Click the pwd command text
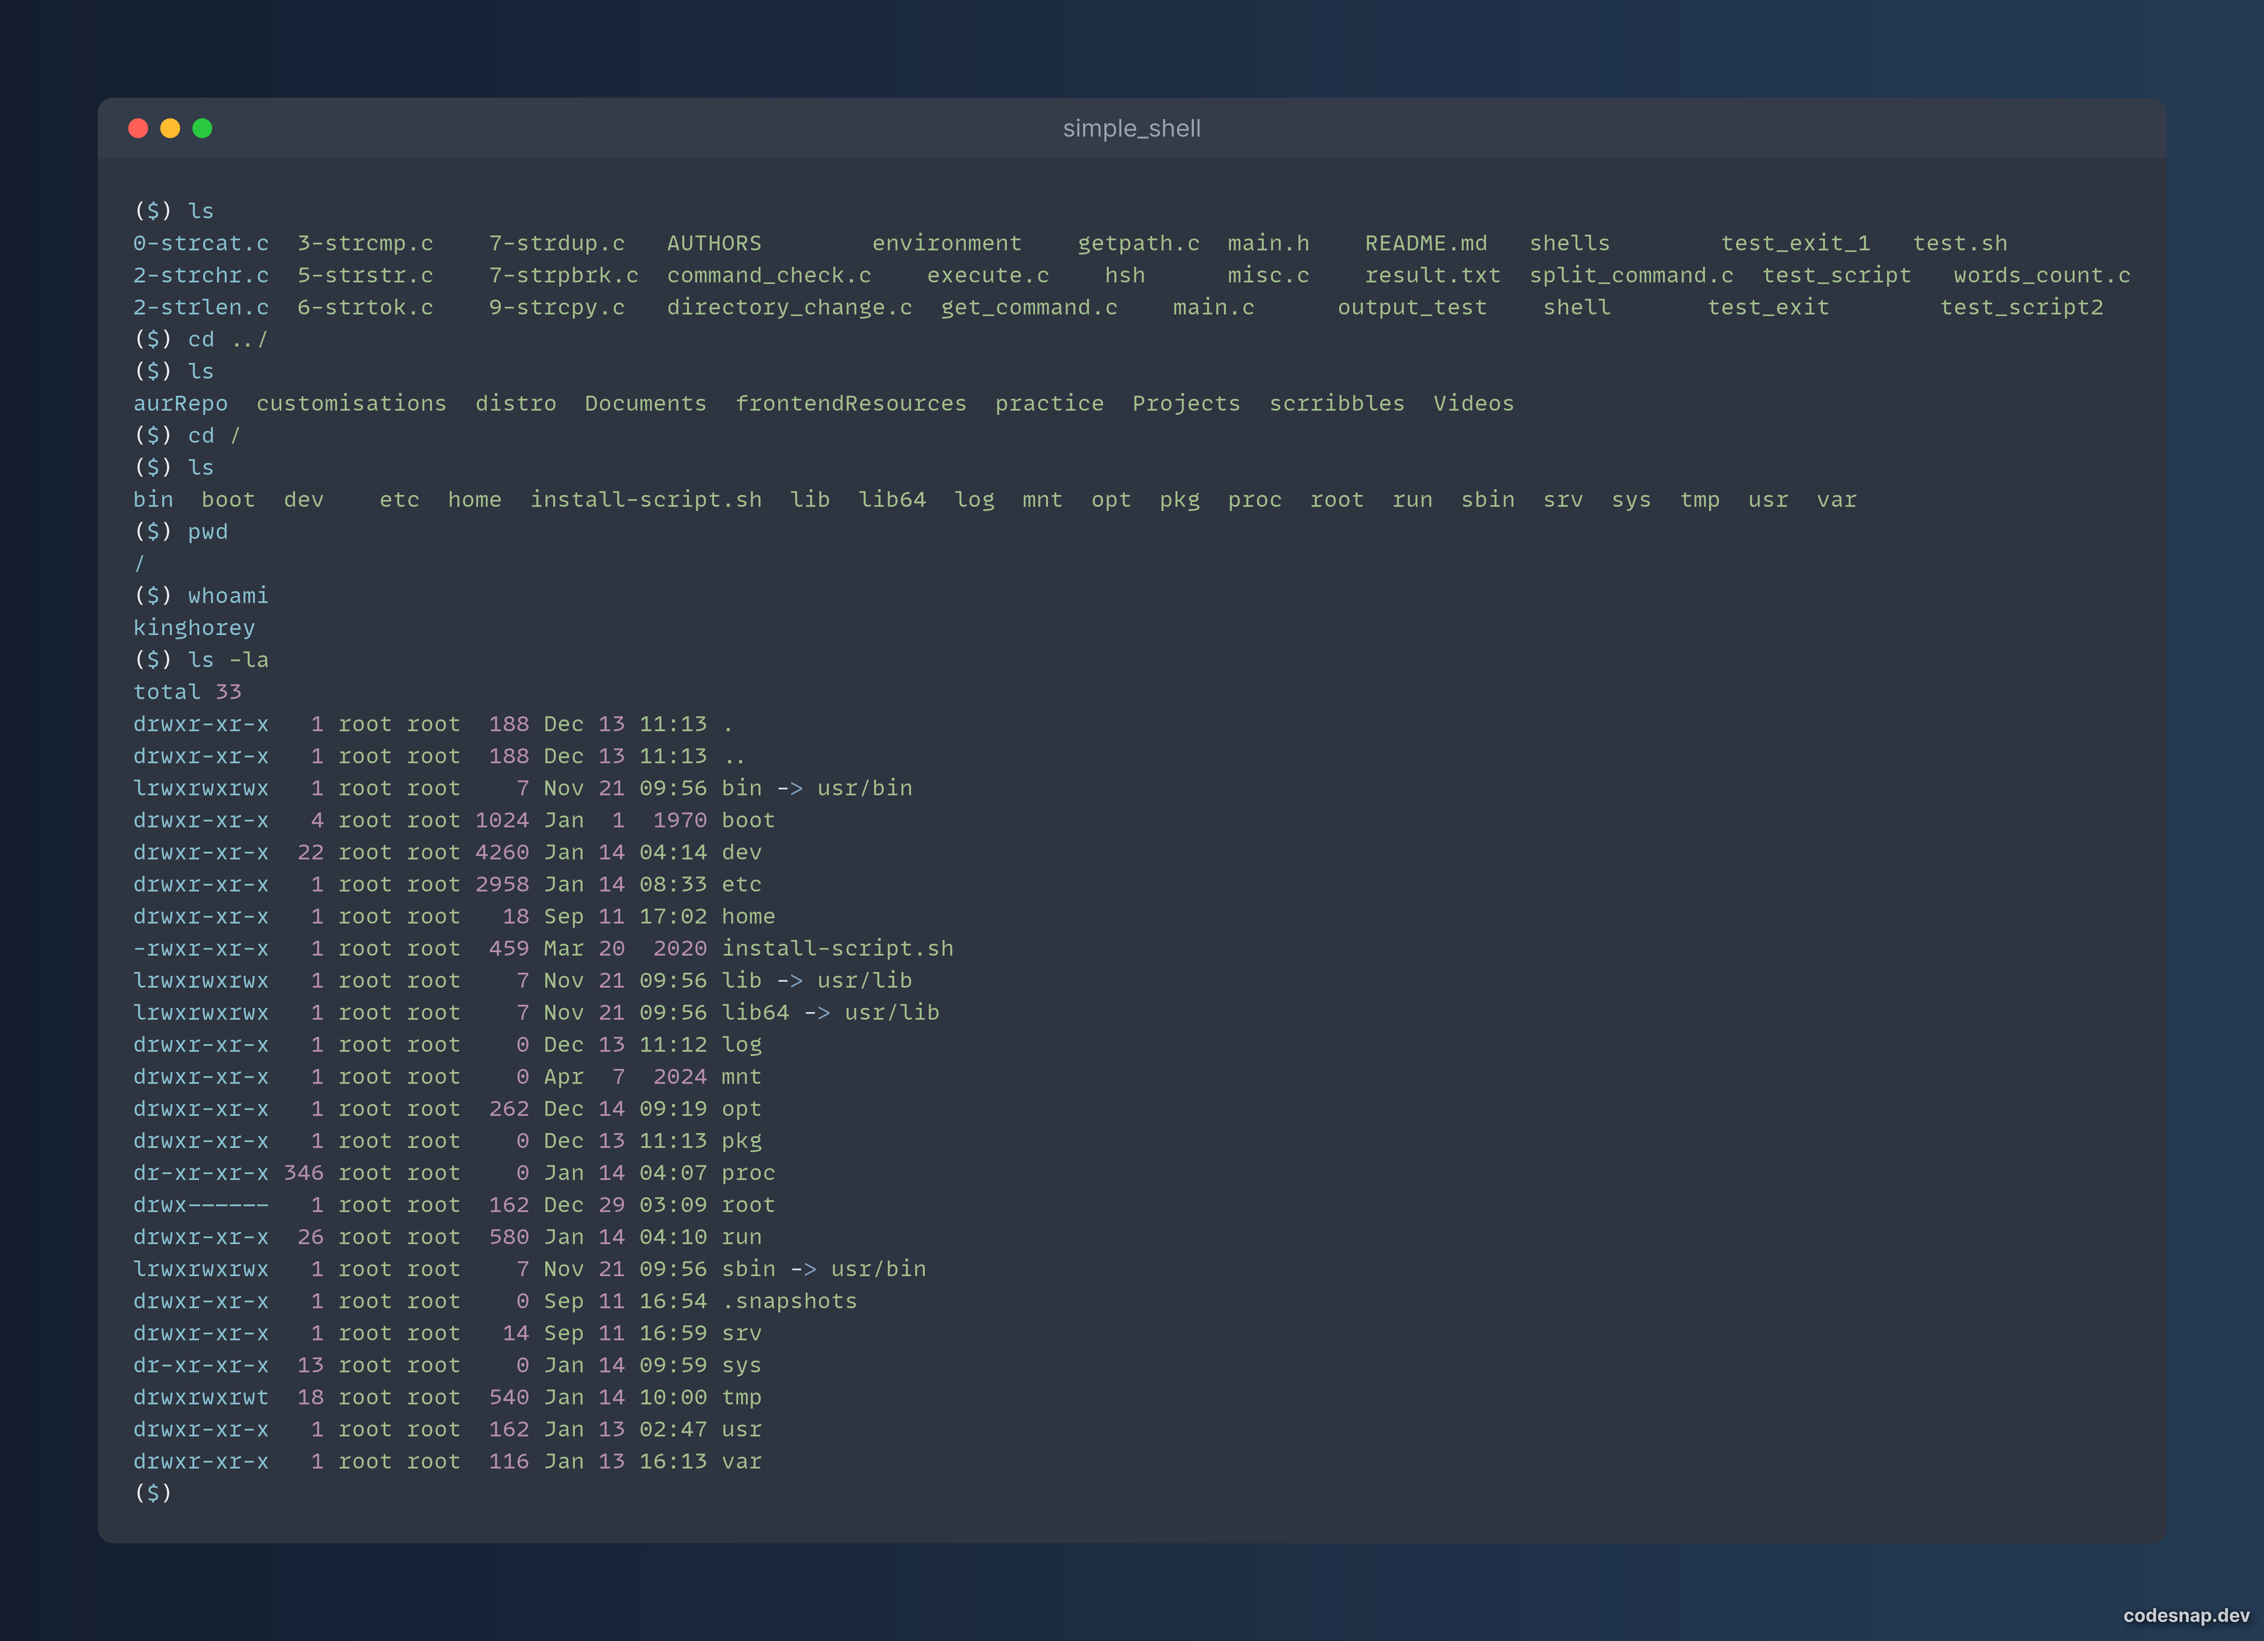This screenshot has width=2264, height=1641. tap(208, 532)
